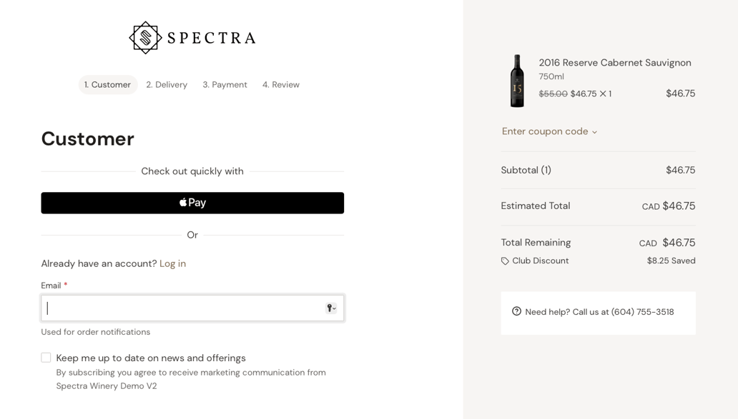Switch to the Delivery step
The width and height of the screenshot is (738, 419).
[167, 84]
